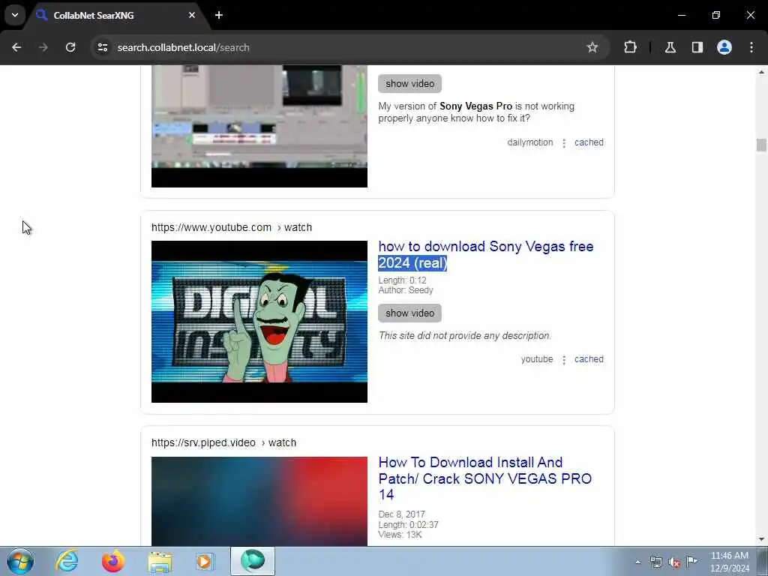Click the scrollbar down arrow
Image resolution: width=768 pixels, height=576 pixels.
point(761,539)
